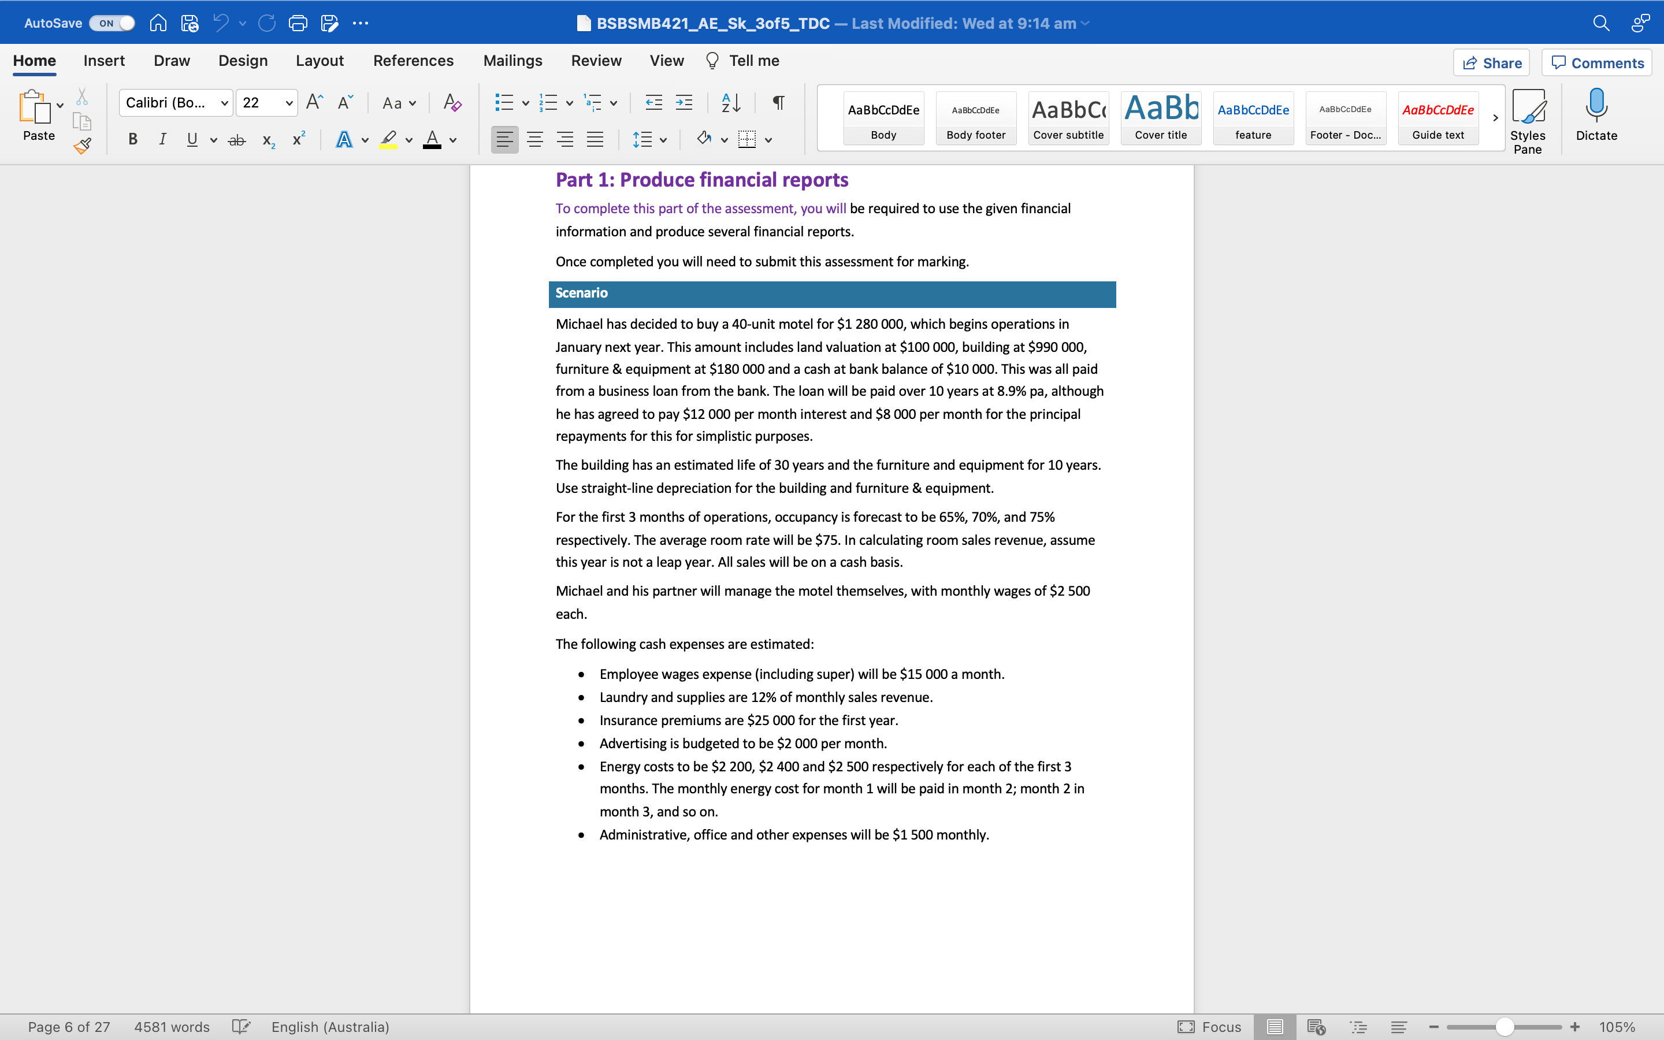Expand the styles gallery arrow
This screenshot has height=1040, width=1664.
click(1495, 118)
